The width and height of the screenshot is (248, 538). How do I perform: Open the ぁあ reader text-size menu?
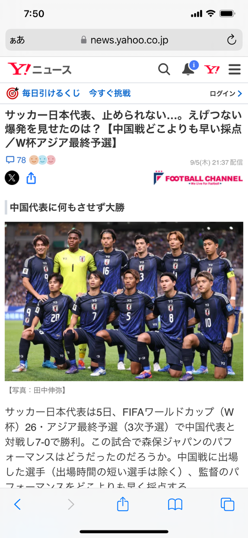point(17,40)
